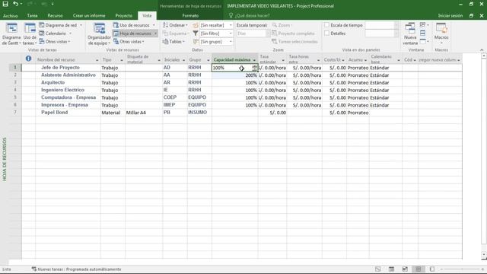This screenshot has width=487, height=274.
Task: Click the Millar A4 material label cell
Action: coord(144,113)
